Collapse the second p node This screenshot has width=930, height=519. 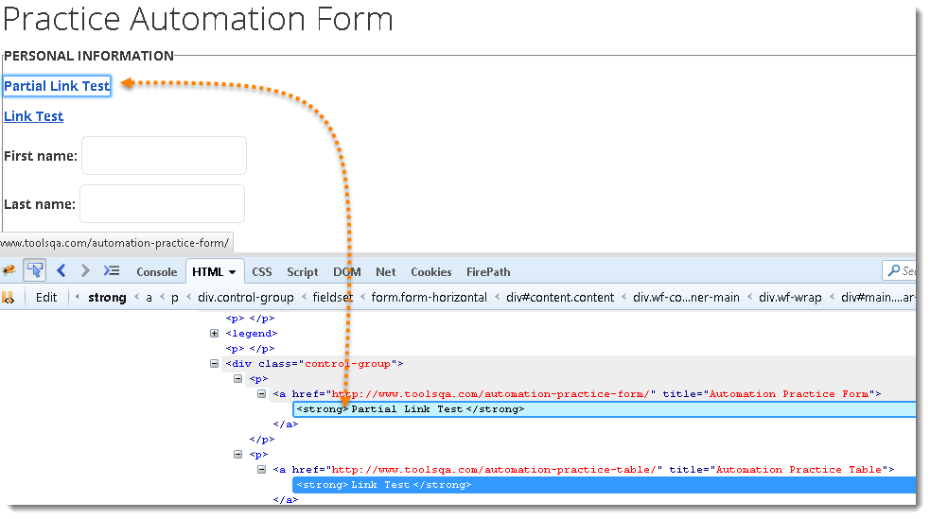[x=237, y=455]
